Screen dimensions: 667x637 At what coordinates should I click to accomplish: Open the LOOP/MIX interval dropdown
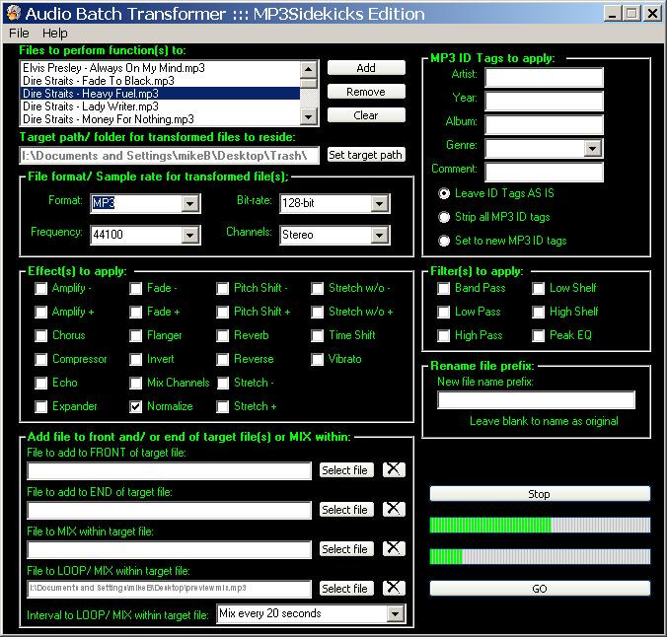tap(396, 613)
